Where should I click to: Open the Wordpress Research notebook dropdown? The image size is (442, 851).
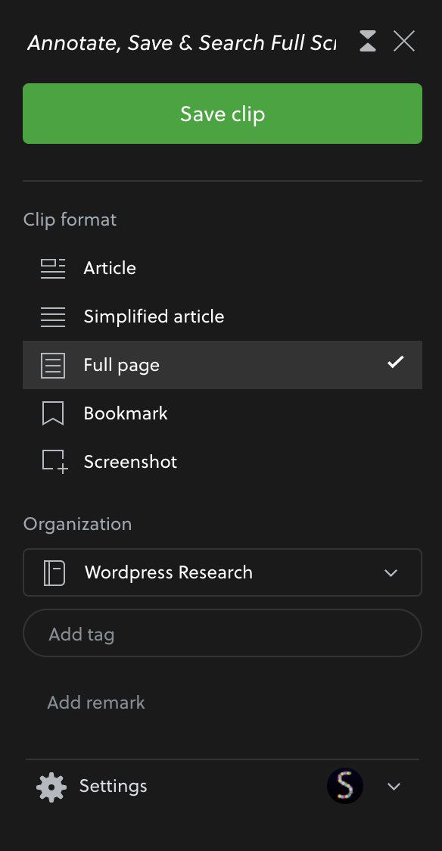(x=223, y=572)
